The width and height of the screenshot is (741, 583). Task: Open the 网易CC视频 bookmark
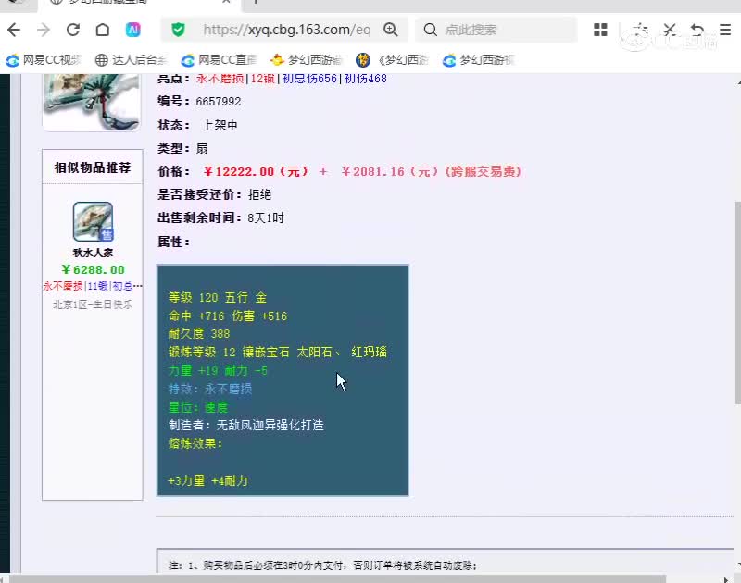44,60
